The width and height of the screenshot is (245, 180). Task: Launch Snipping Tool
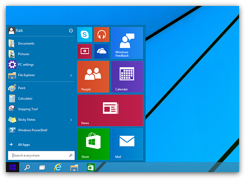click(x=41, y=109)
